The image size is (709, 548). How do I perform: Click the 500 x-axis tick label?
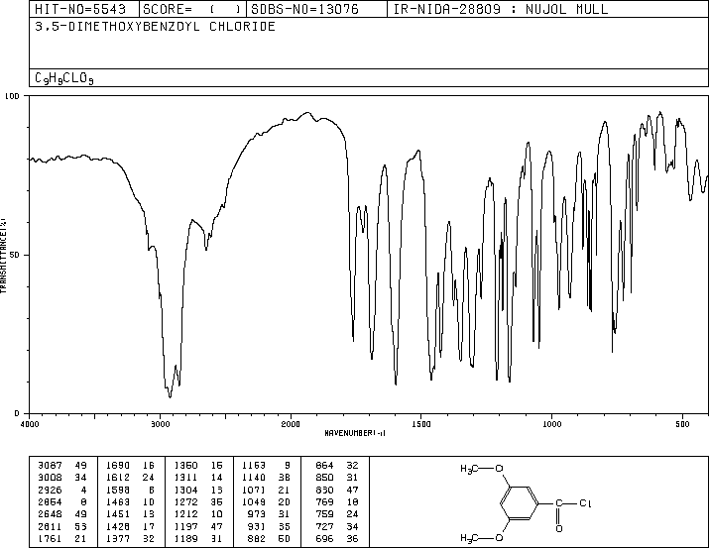click(x=682, y=424)
